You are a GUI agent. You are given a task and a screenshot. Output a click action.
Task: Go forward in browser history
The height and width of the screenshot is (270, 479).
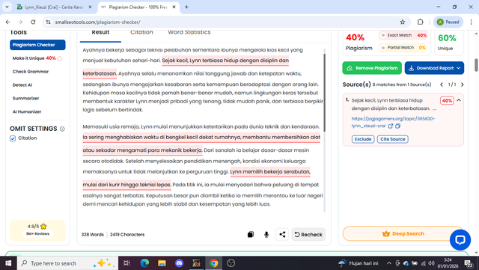click(x=20, y=22)
